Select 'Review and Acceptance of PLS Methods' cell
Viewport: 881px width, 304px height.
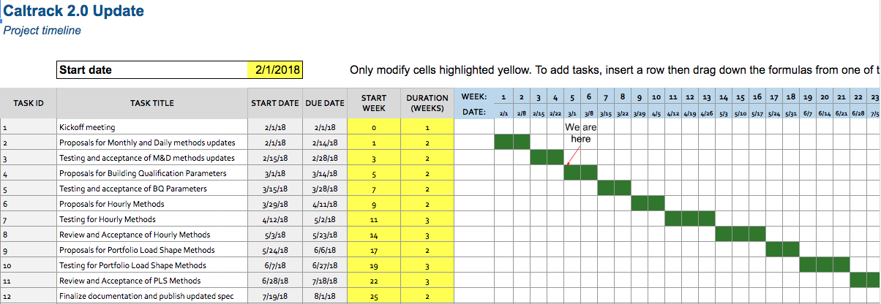152,281
